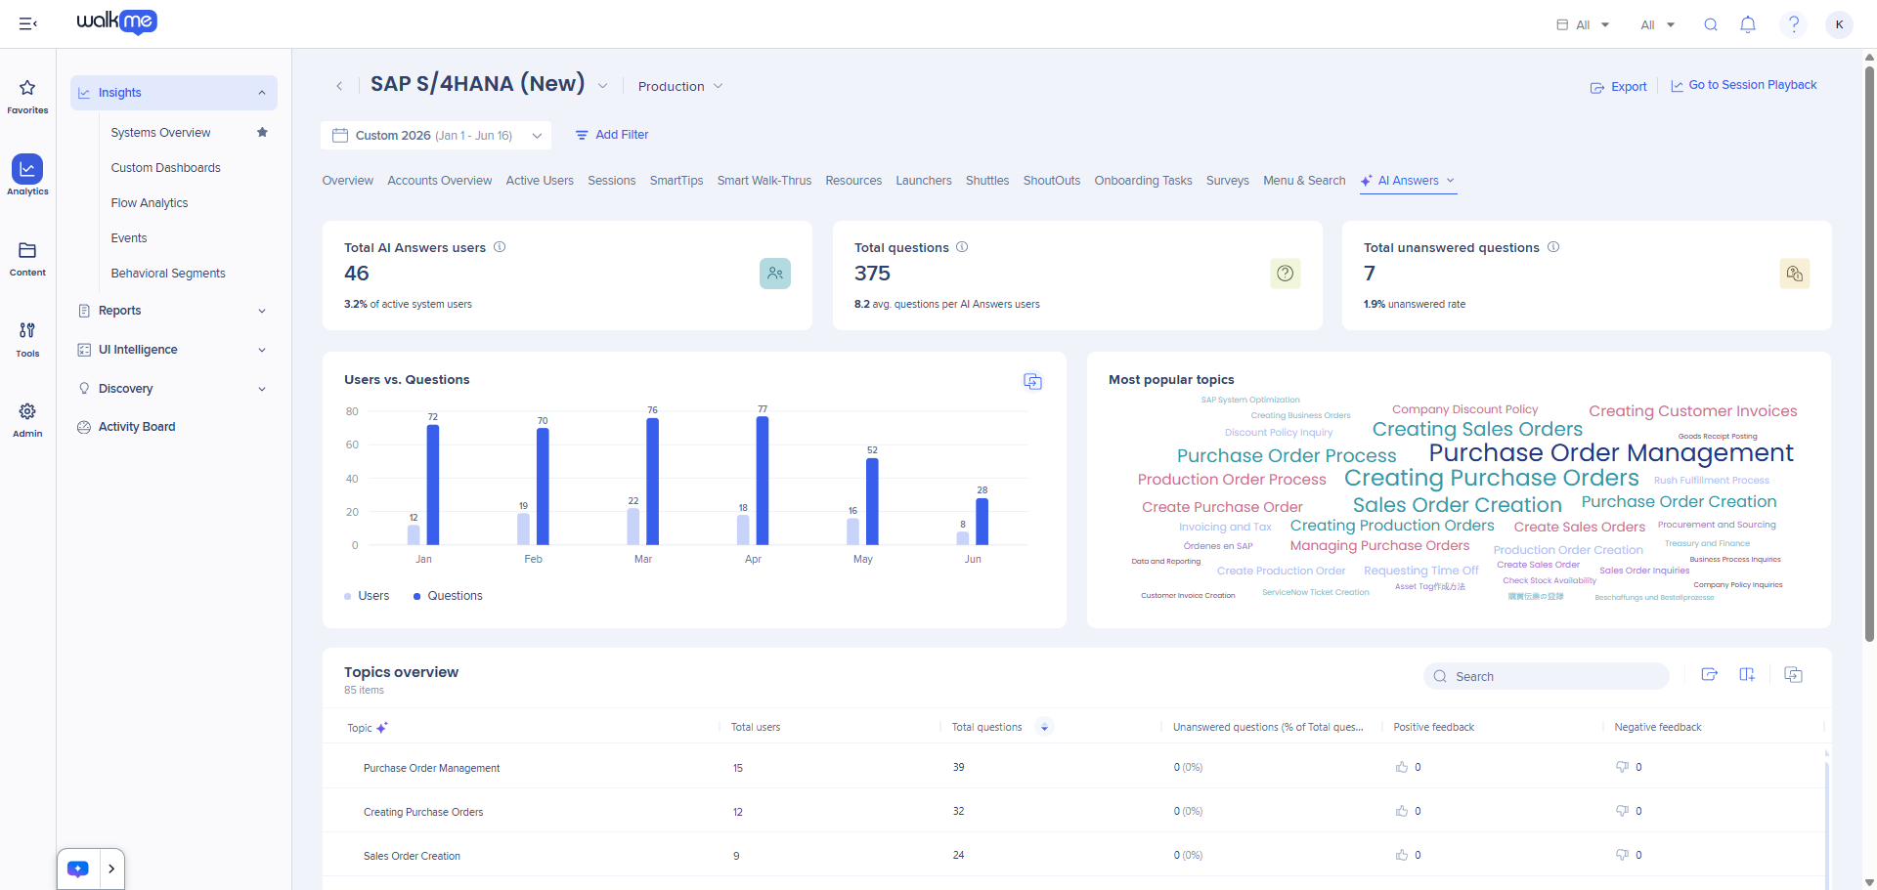
Task: Click the Add Filter button
Action: [612, 135]
